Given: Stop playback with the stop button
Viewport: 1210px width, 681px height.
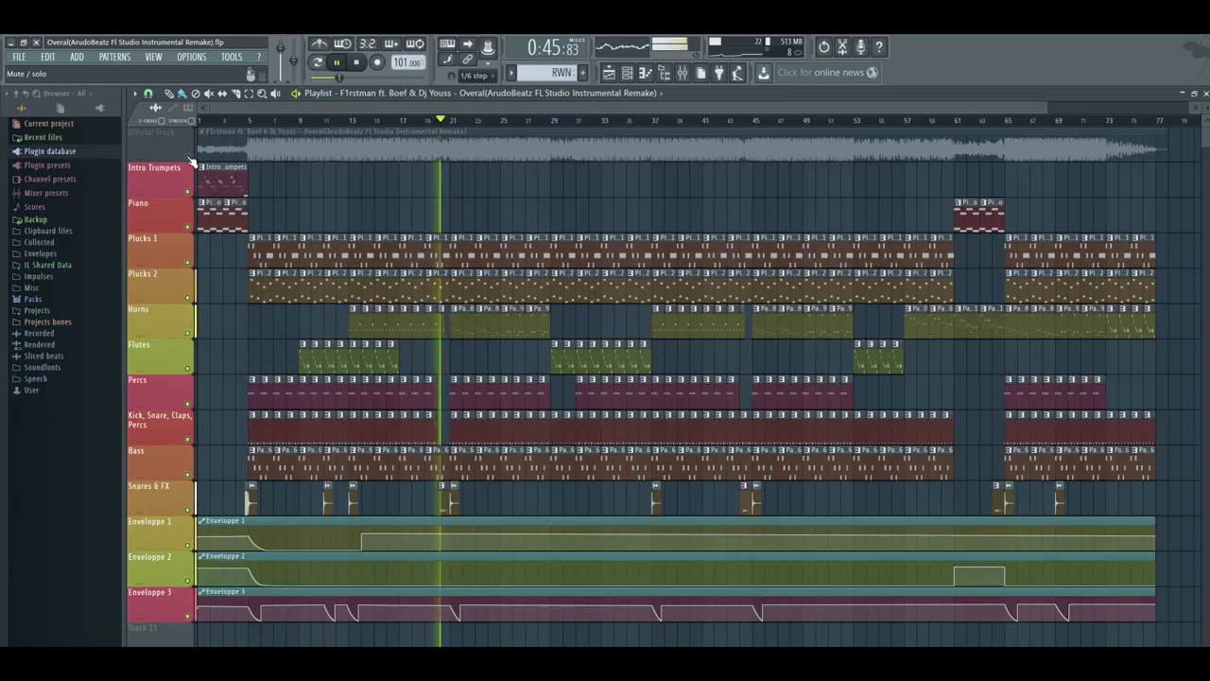Looking at the screenshot, I should 356,62.
